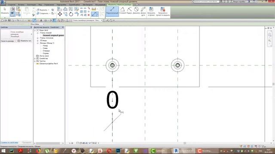This screenshot has height=154, width=275.
Task: Open the Add-Ins (Надстройки) ribbon tab
Action: click(61, 5)
